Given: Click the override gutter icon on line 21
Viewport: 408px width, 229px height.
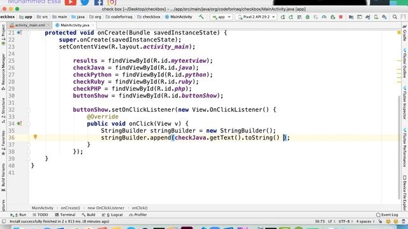Looking at the screenshot, I should [19, 32].
